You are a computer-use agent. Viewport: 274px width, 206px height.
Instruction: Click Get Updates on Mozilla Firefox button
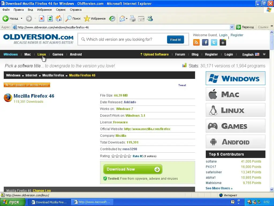point(27,85)
